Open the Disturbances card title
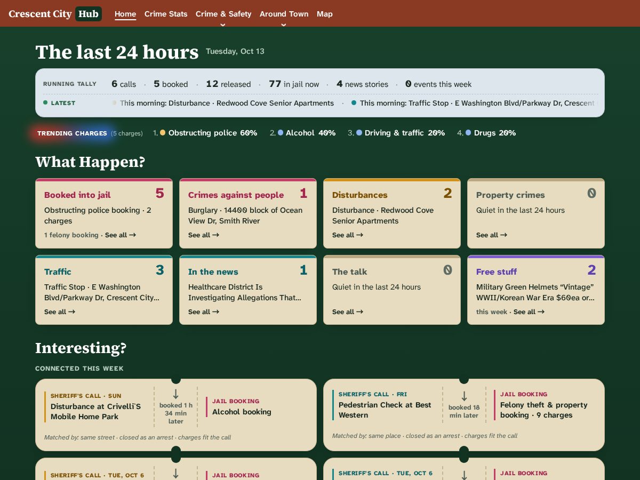 click(x=359, y=195)
